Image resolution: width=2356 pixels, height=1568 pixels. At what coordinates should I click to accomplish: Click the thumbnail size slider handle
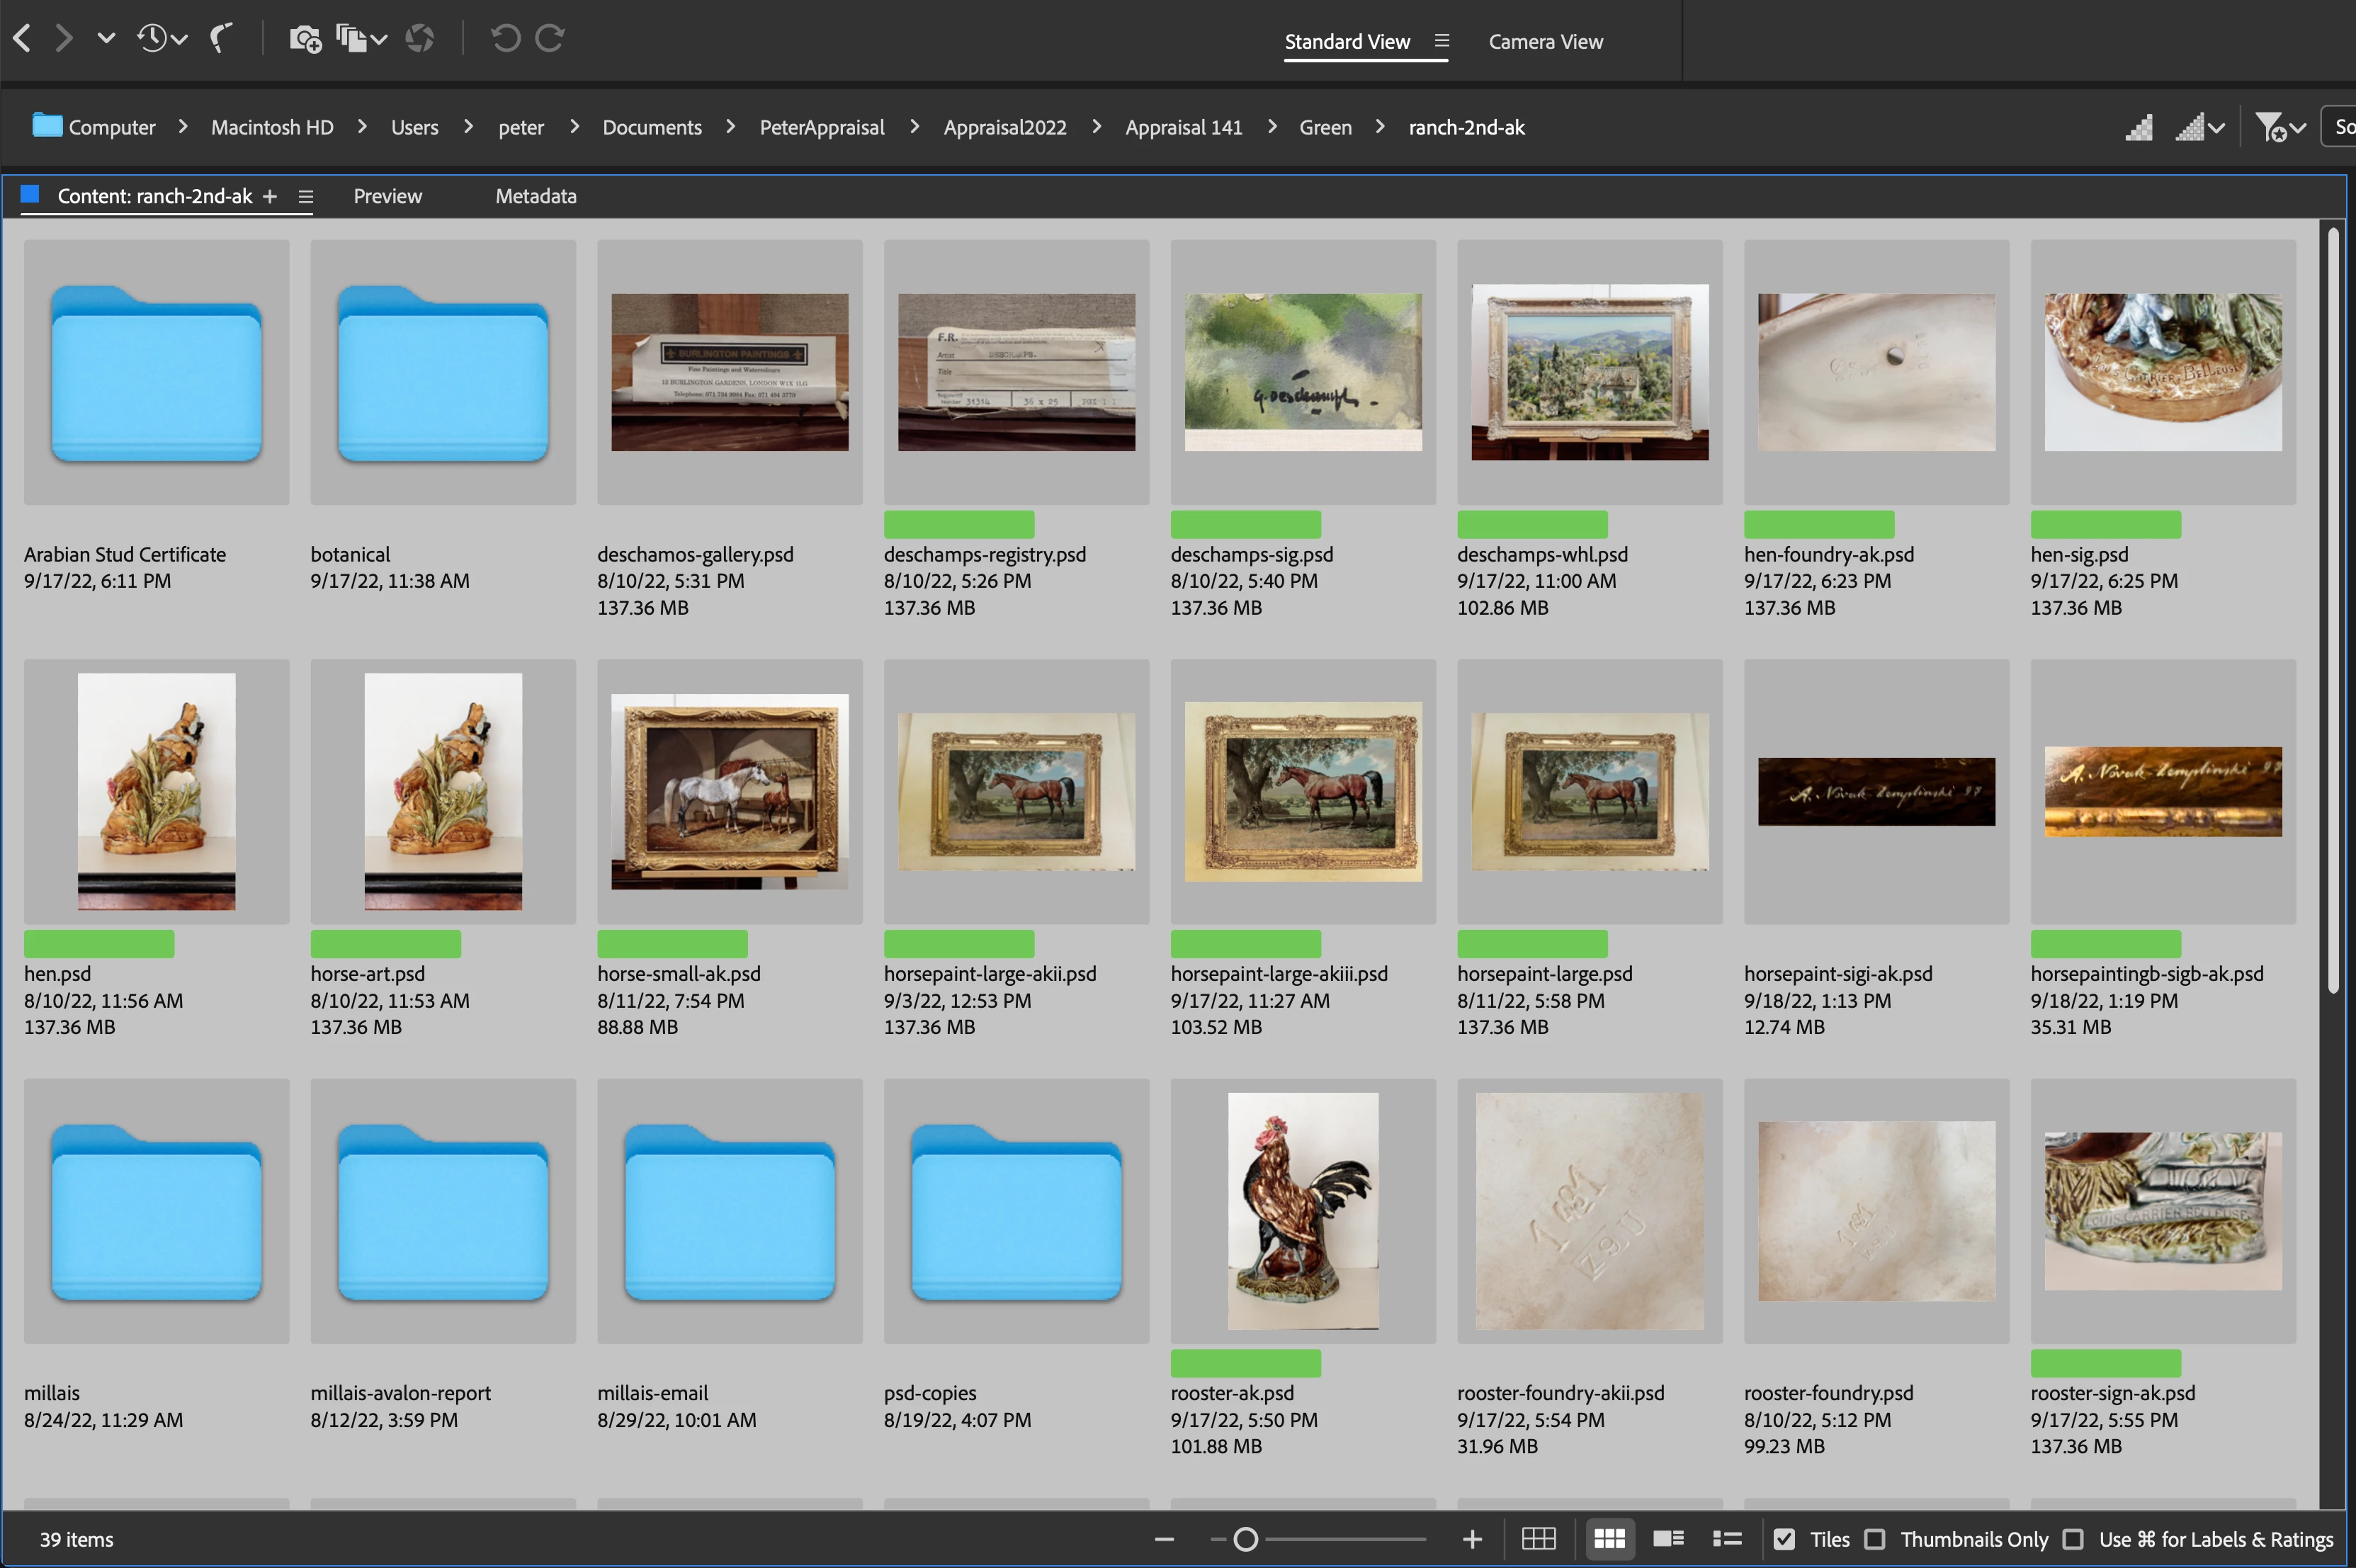1245,1539
